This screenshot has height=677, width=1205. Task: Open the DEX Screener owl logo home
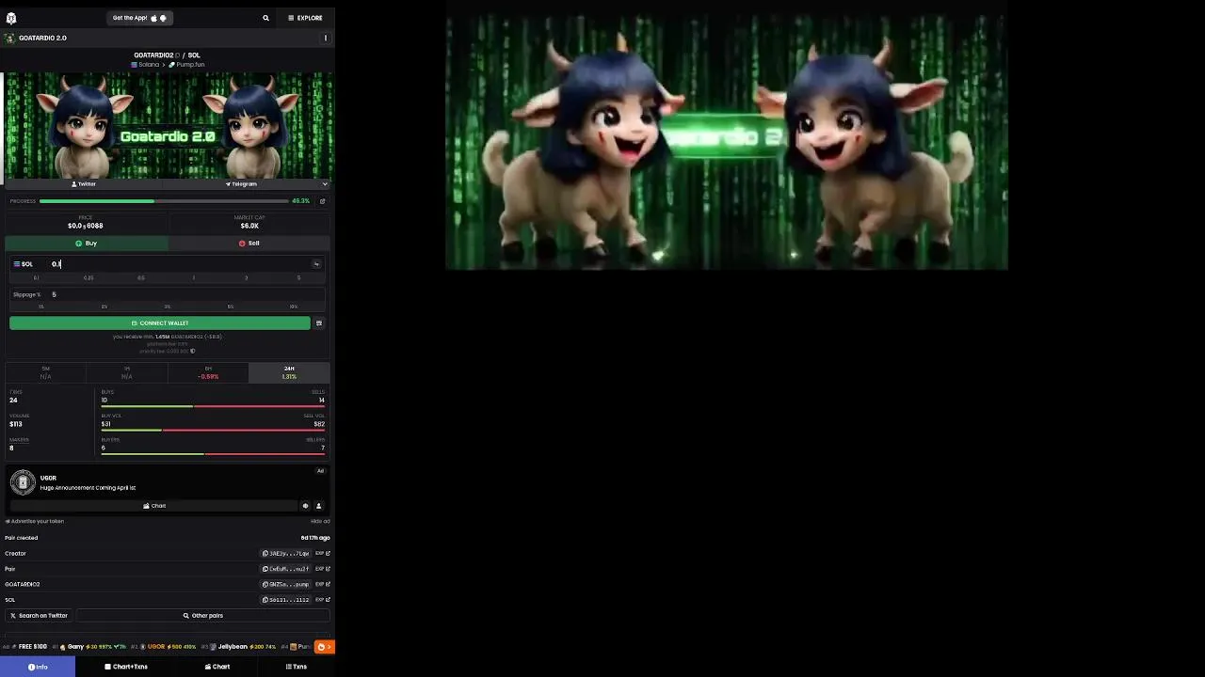(11, 18)
